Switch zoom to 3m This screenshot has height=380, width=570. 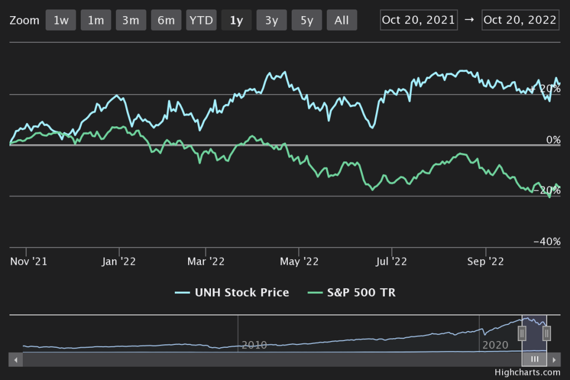click(131, 21)
